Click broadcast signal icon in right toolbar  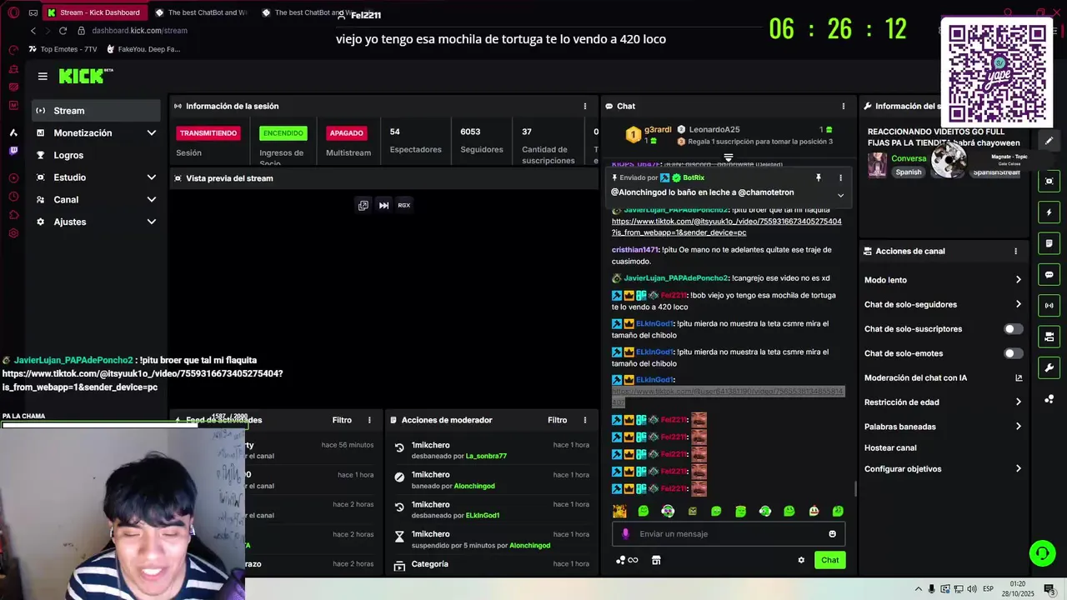tap(1049, 306)
